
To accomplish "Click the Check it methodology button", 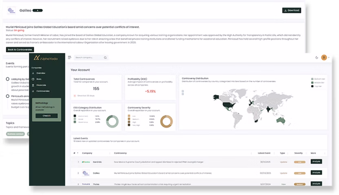I will (46, 116).
